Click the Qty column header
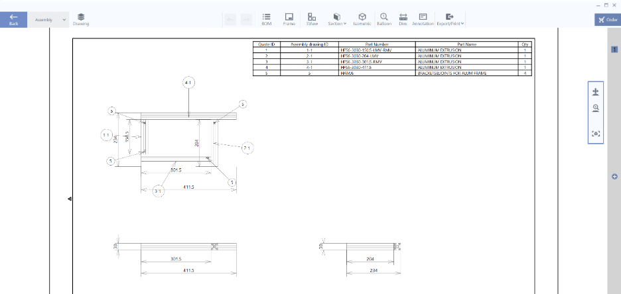 pos(525,44)
